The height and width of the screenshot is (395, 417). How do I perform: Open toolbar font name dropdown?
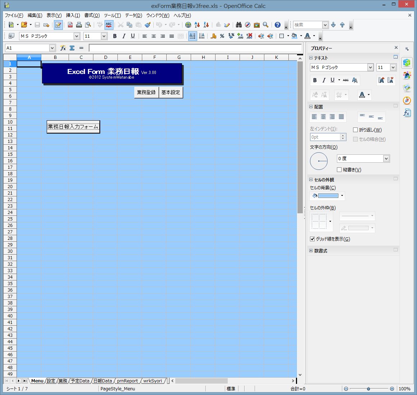(x=77, y=36)
